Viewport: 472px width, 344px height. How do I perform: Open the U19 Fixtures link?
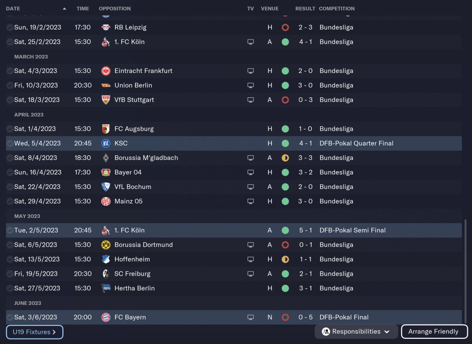35,332
